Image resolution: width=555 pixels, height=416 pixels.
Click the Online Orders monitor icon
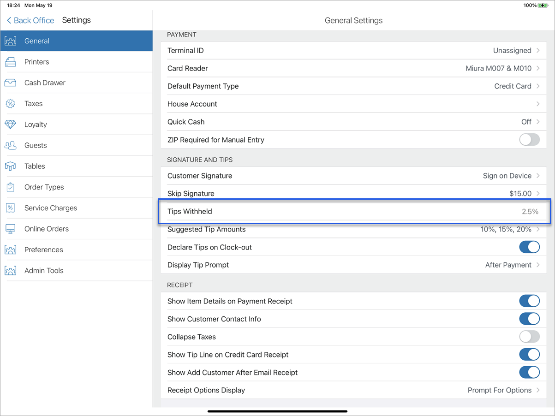coord(10,229)
